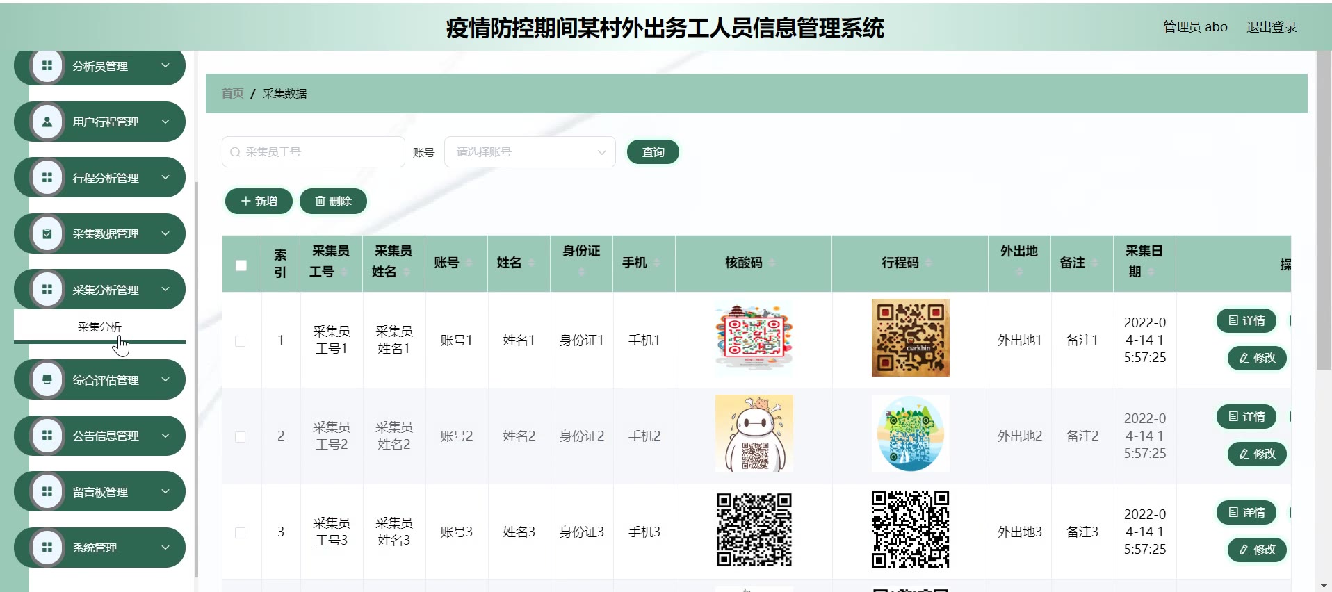Expand 留言板管理 menu chevron

165,491
